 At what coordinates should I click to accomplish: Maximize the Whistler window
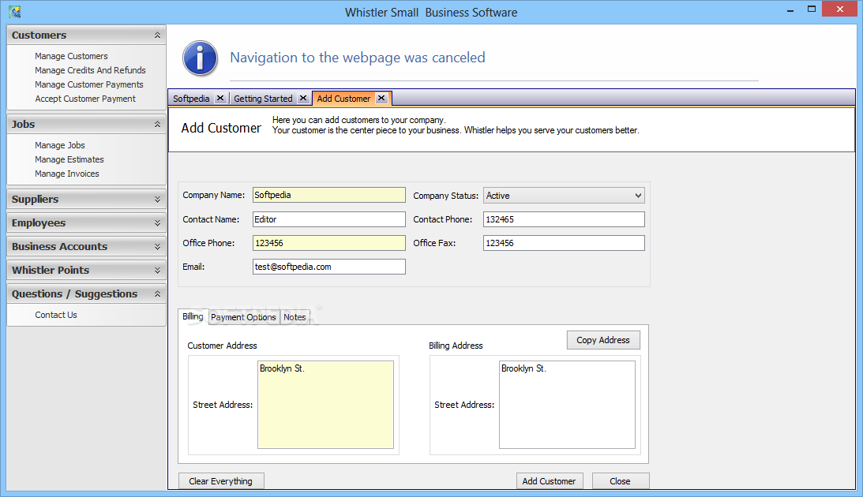pyautogui.click(x=811, y=9)
